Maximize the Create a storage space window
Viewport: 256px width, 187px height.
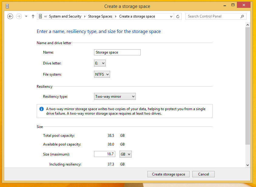coord(233,5)
